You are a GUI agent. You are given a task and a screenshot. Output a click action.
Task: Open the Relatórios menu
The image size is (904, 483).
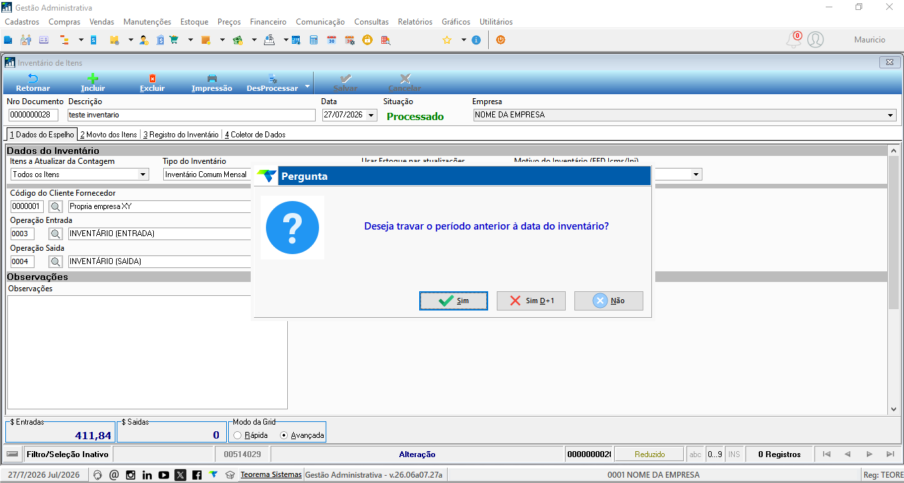pyautogui.click(x=415, y=22)
